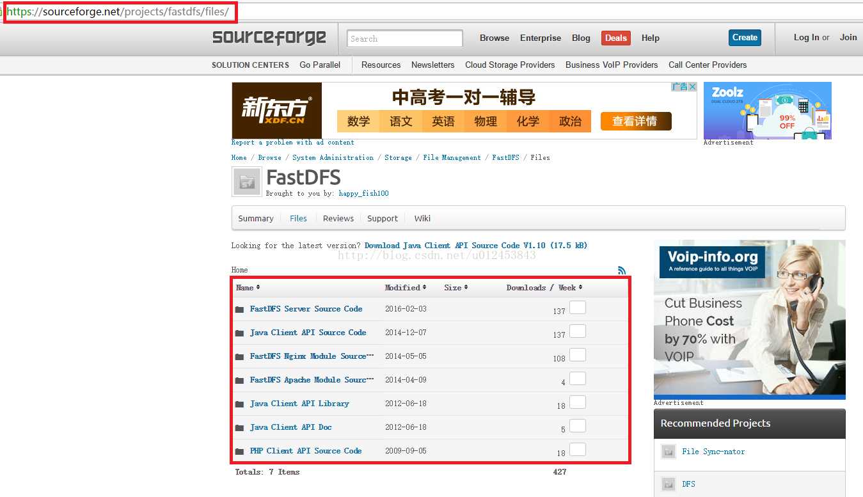Click folder icon beside Java Client API Doc
The image size is (863, 497).
click(x=239, y=428)
